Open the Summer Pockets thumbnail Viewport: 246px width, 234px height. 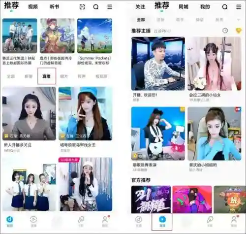coord(95,36)
